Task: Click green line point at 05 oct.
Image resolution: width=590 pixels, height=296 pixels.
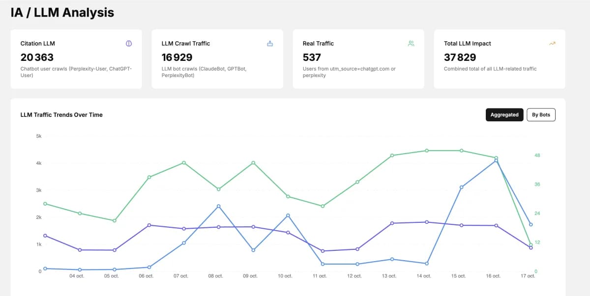Action: pos(115,220)
